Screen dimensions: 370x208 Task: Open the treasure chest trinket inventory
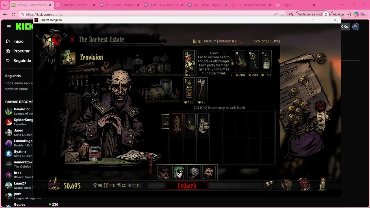click(286, 185)
